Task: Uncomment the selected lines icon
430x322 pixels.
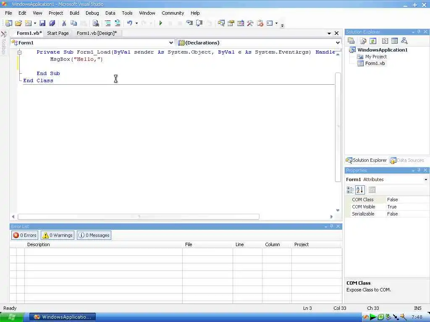Action: tap(118, 23)
